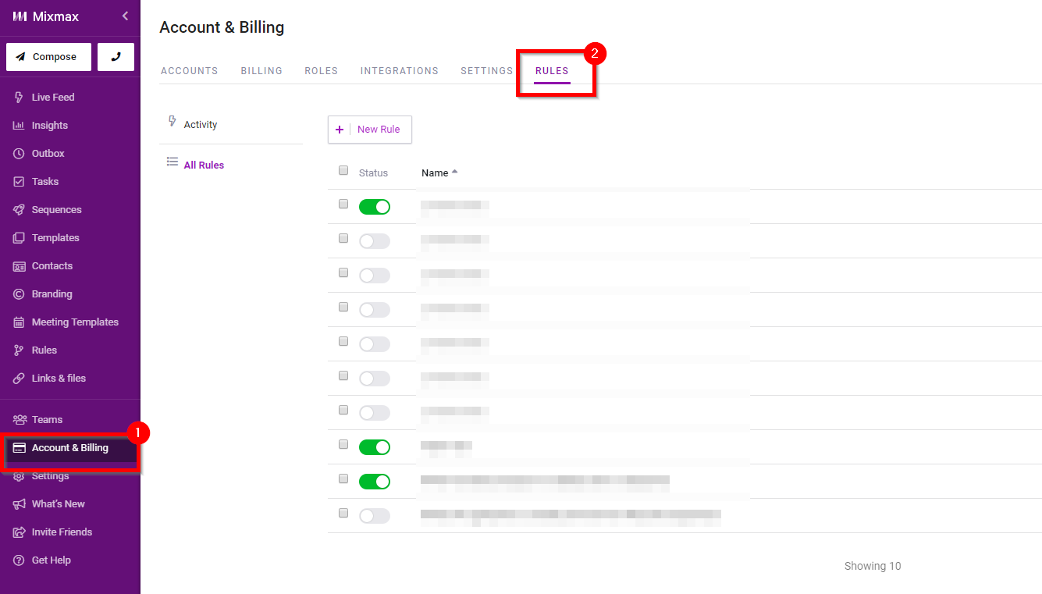Click the Links & files link icon

20,379
